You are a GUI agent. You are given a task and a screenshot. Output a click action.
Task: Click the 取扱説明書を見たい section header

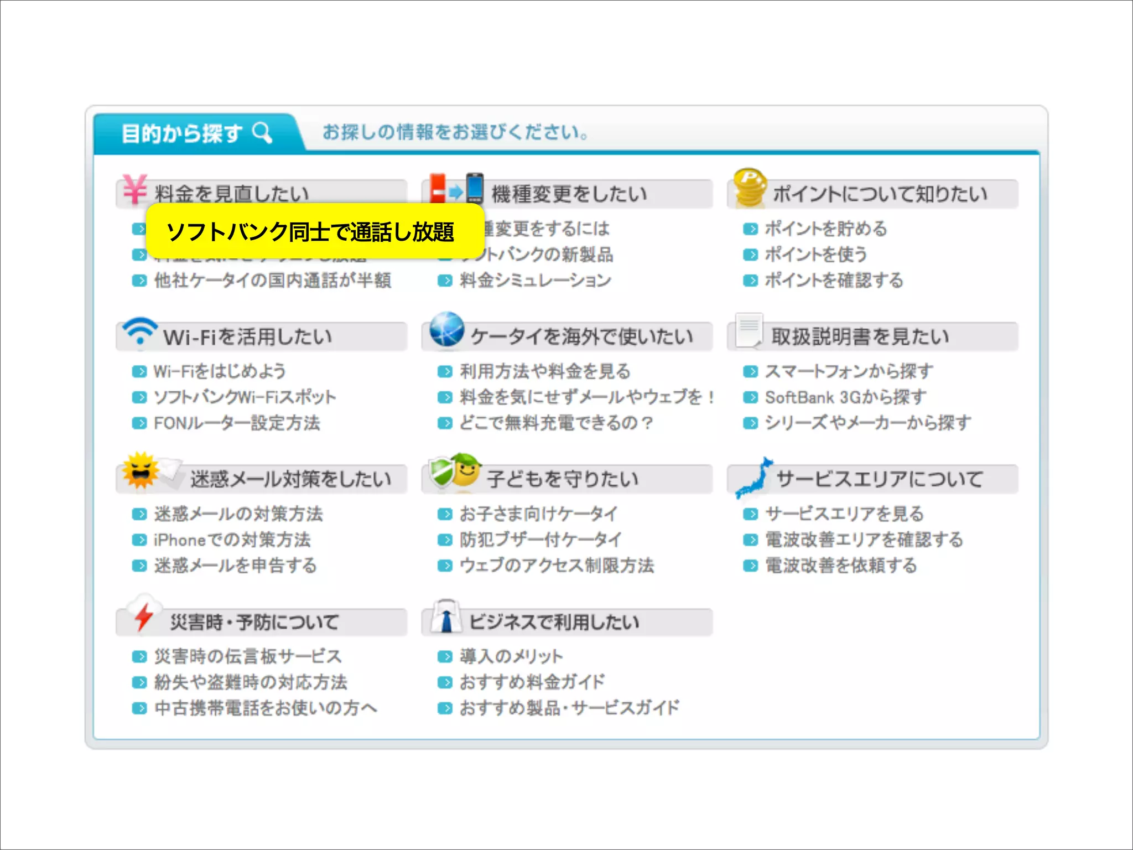point(860,336)
